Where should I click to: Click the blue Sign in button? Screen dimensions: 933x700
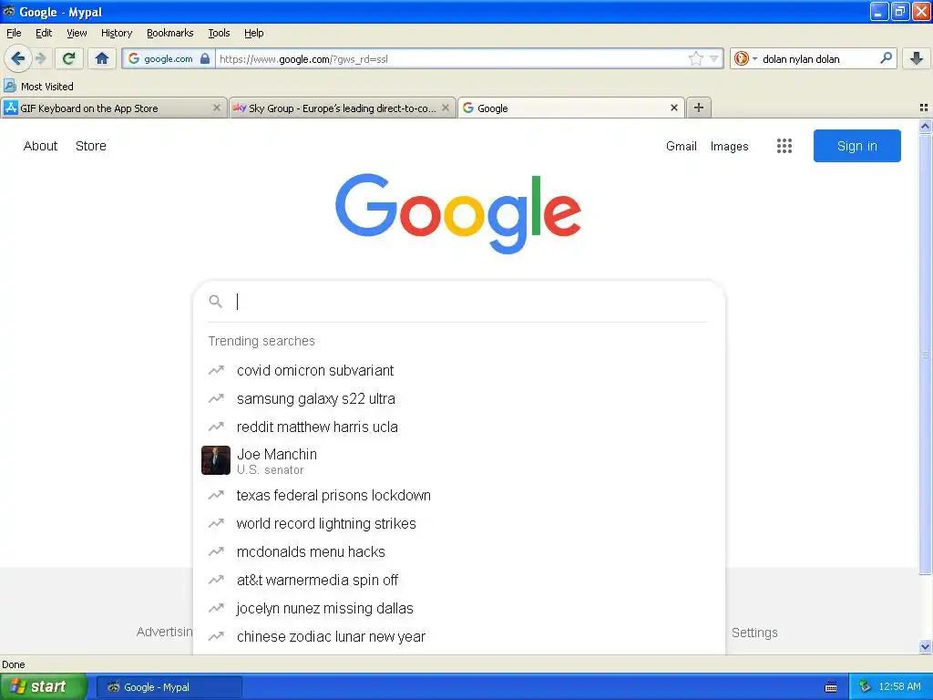856,146
